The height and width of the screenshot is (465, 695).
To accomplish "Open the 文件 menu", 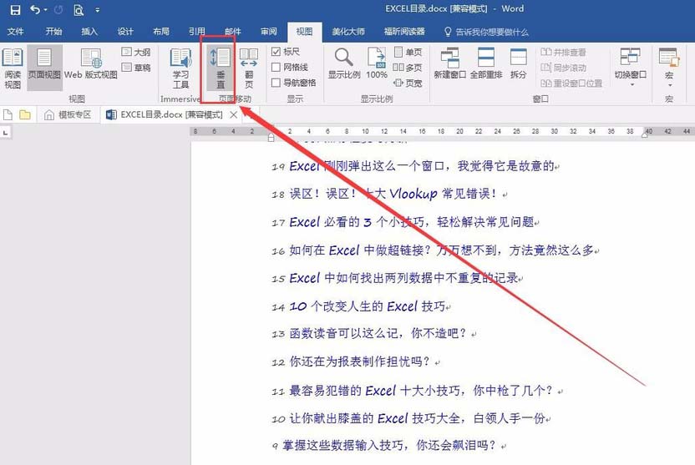I will coord(15,32).
